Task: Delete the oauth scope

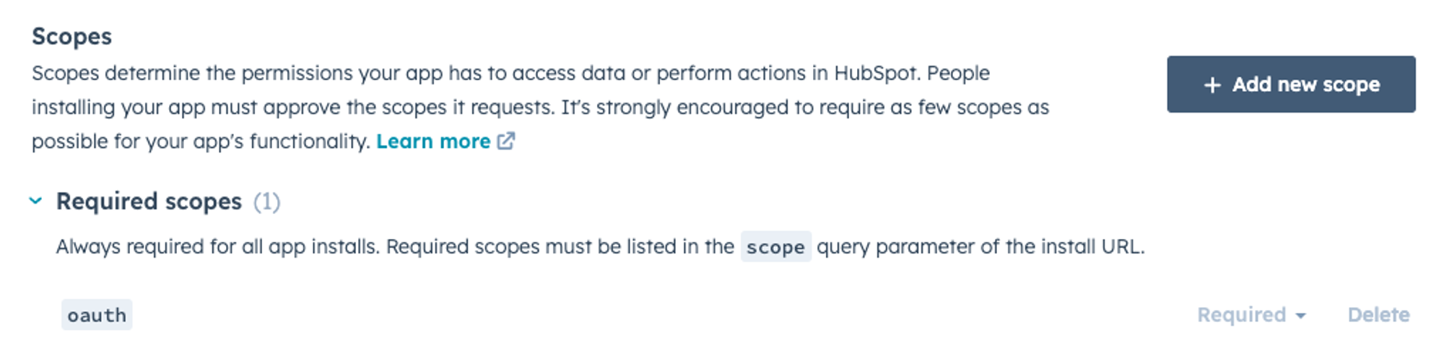Action: point(1378,315)
